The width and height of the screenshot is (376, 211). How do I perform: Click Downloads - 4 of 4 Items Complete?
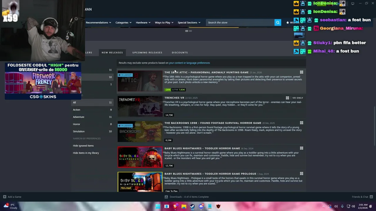189,197
